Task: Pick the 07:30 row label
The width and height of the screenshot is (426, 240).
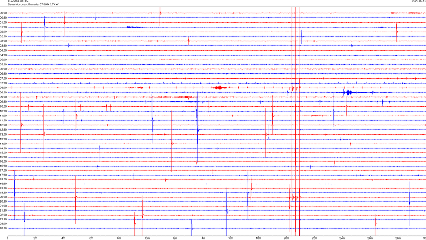Action: (x=4, y=83)
